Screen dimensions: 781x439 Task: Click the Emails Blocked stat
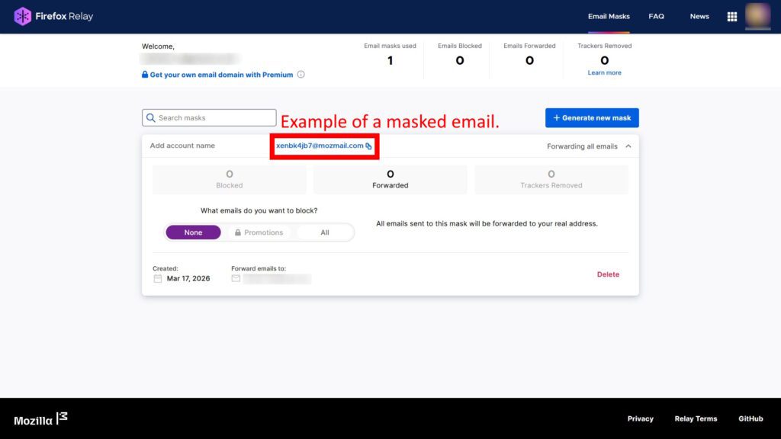point(460,55)
